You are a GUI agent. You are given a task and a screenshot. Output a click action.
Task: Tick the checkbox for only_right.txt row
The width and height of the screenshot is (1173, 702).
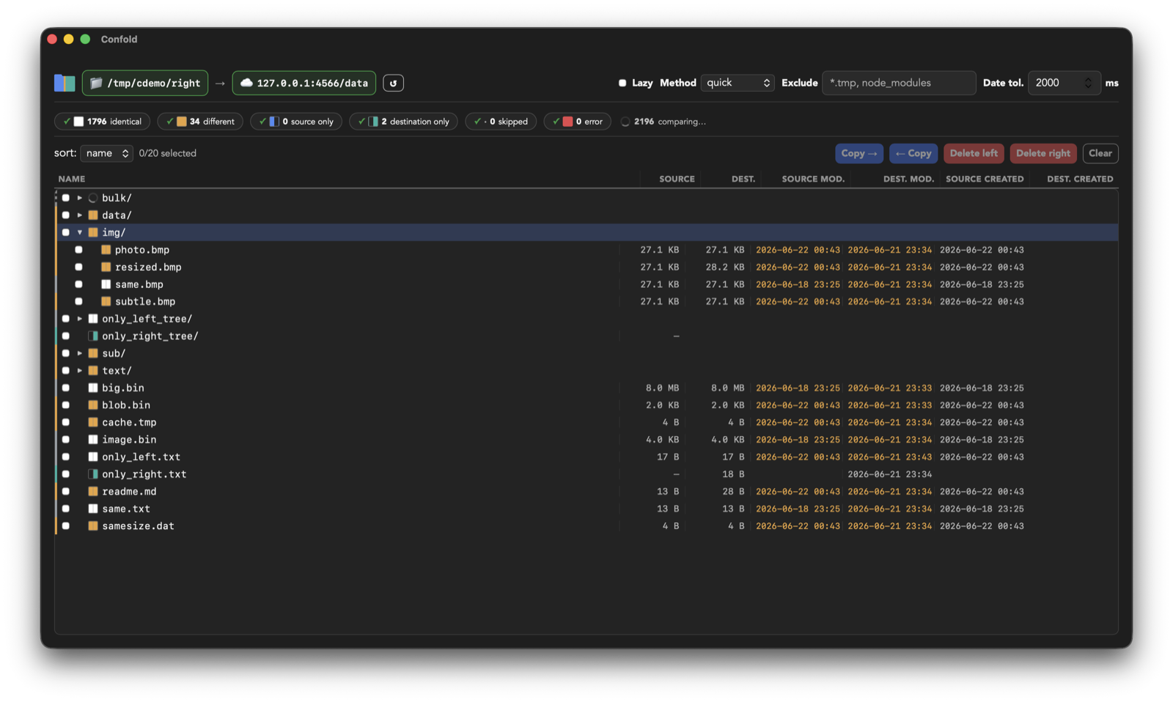click(66, 474)
